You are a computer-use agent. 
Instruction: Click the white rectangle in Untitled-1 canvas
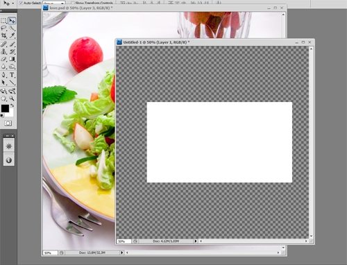tap(219, 142)
